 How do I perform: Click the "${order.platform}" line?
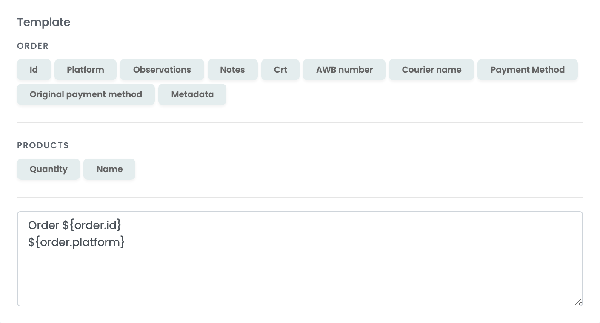(x=76, y=242)
